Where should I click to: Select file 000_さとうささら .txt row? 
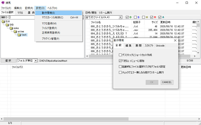click(x=141, y=26)
